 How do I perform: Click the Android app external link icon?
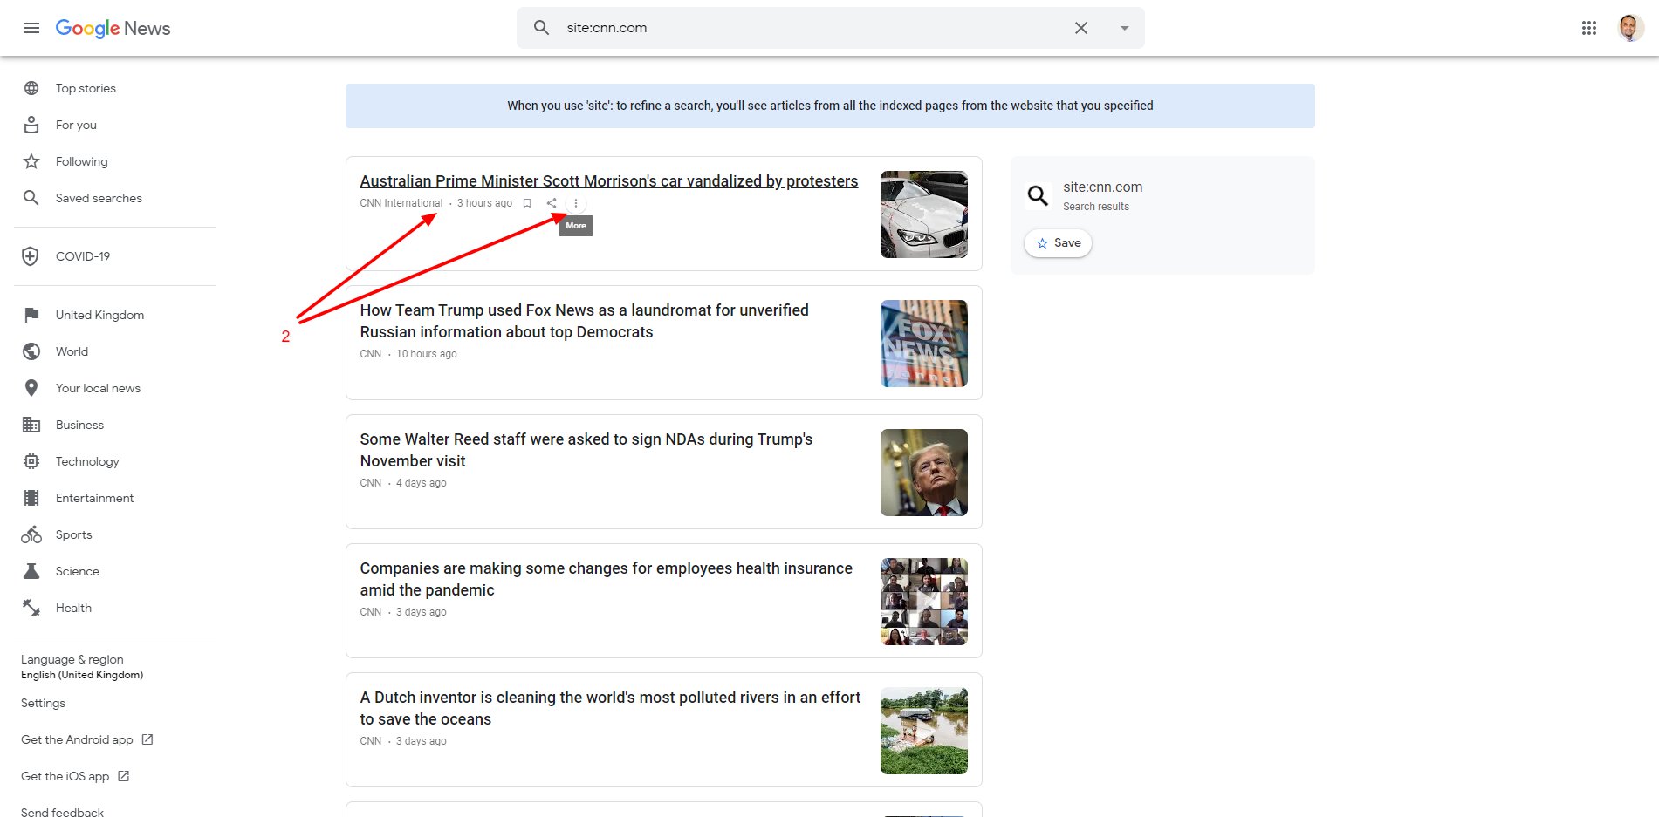(147, 739)
